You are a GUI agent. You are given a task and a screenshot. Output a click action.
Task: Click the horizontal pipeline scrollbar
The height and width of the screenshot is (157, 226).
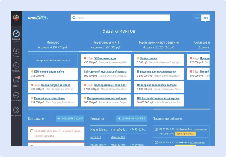119,109
